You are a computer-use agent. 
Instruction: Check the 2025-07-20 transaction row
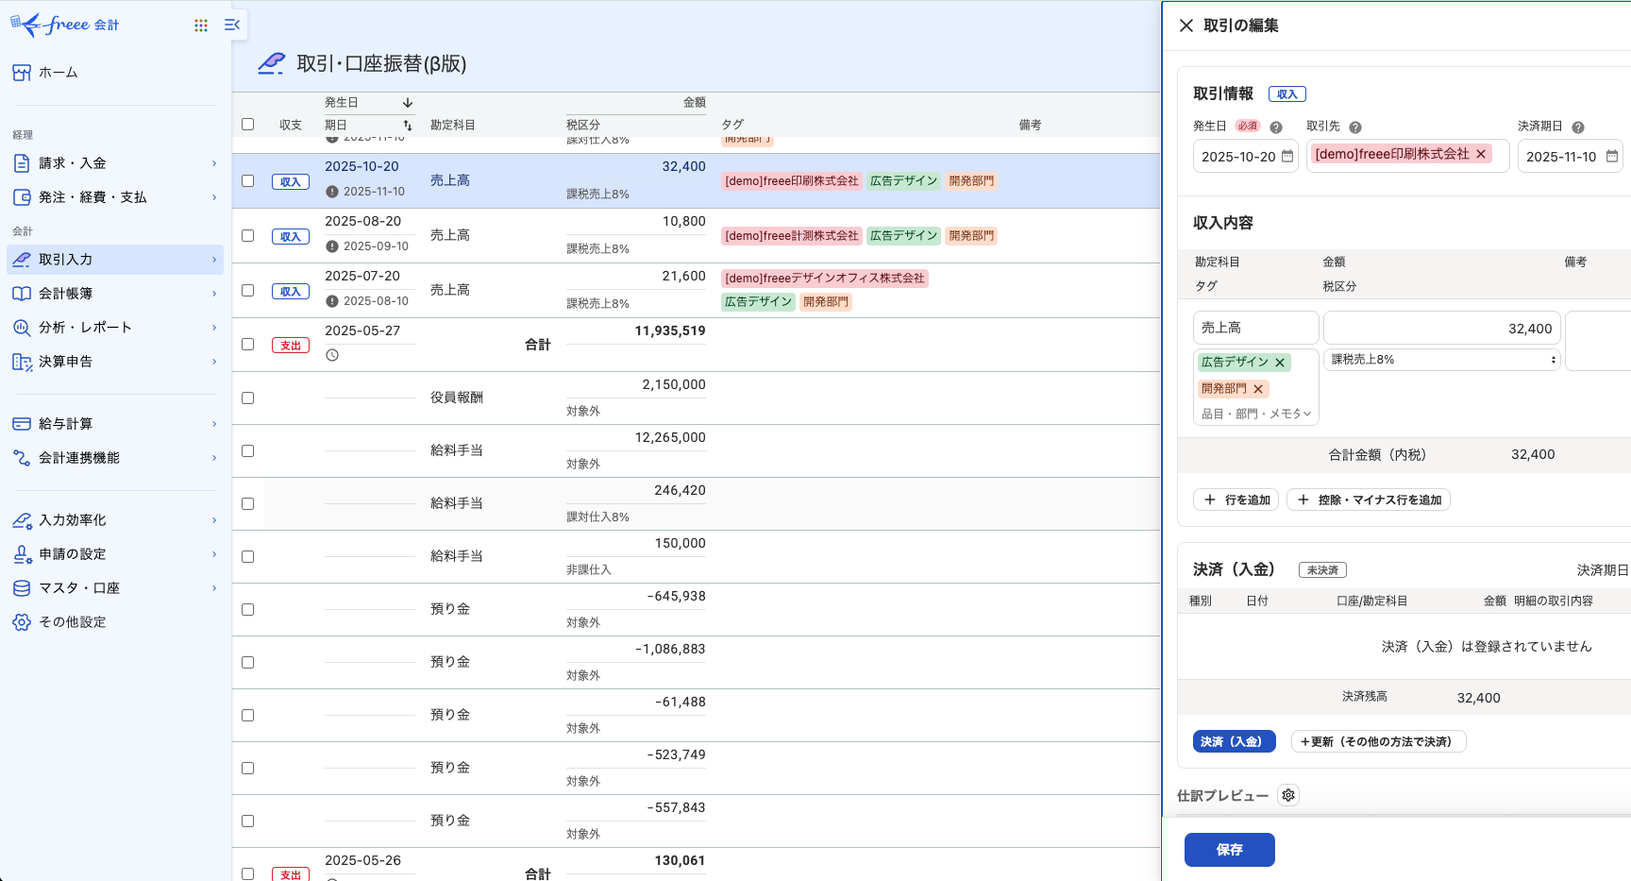point(248,290)
